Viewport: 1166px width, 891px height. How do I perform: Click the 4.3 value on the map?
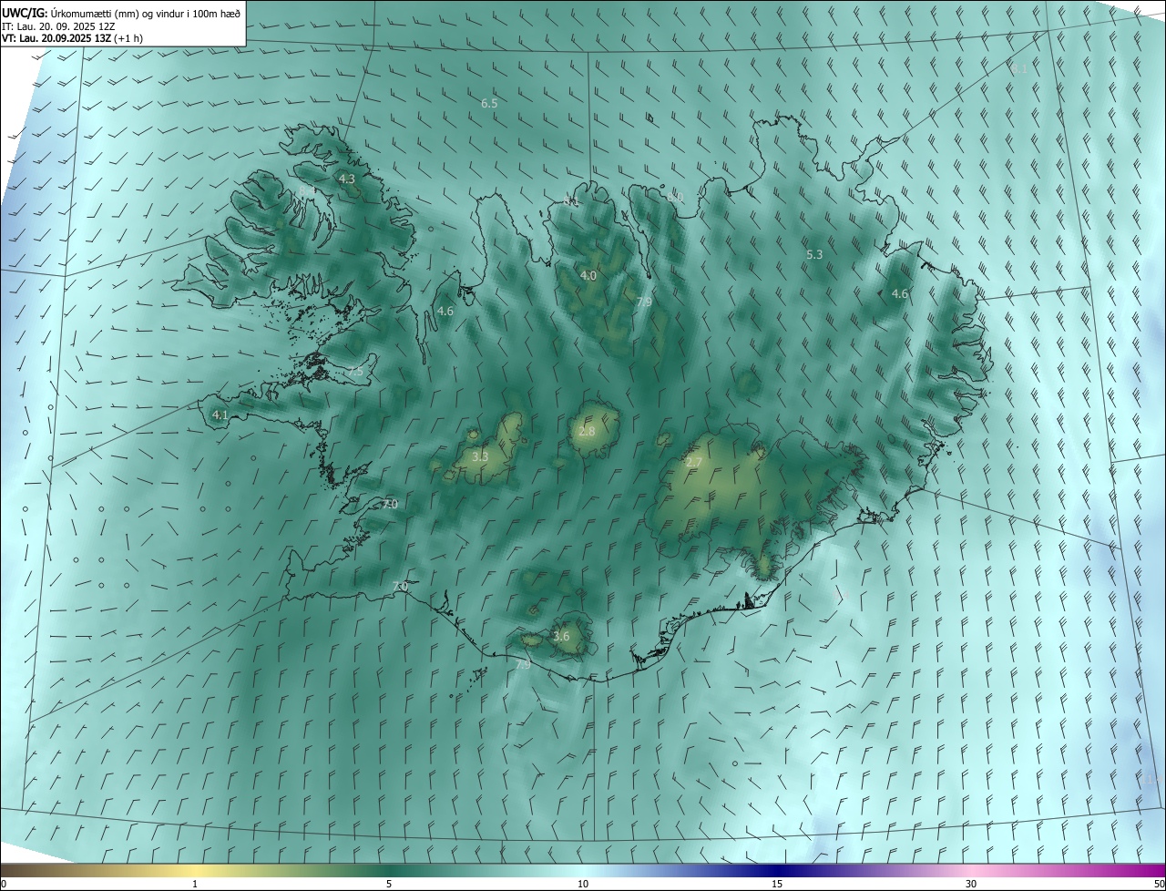(347, 179)
